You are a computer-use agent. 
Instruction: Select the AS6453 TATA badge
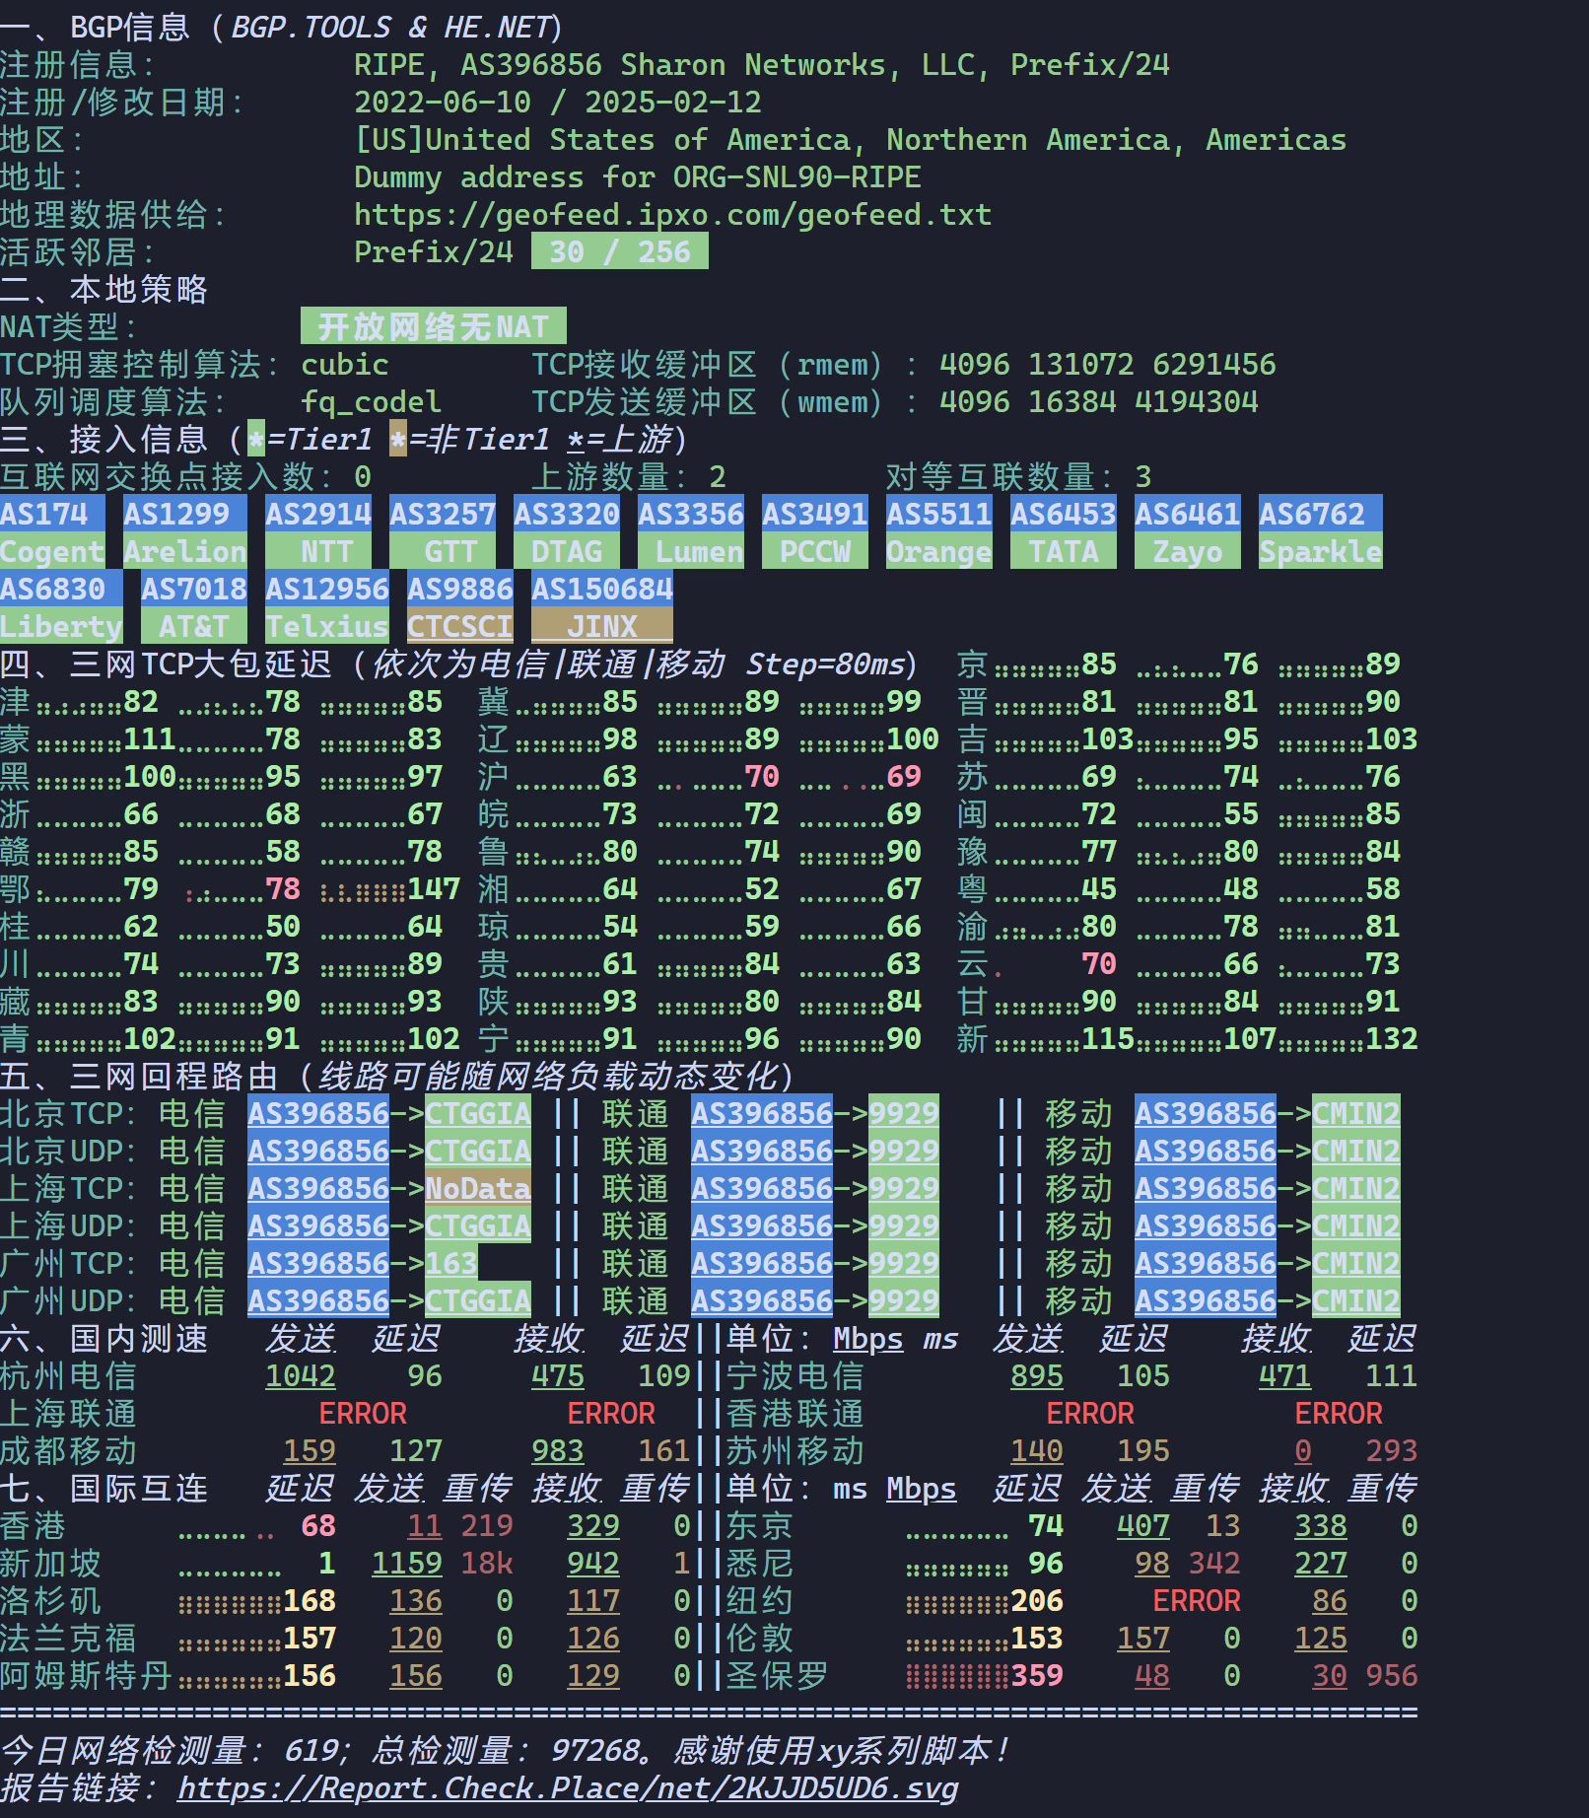coord(1064,532)
